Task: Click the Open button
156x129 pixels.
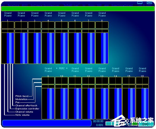Action: (x=145, y=124)
